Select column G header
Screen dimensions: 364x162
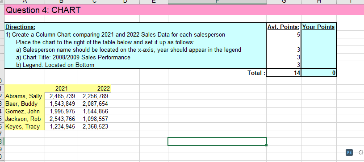(x=284, y=2)
